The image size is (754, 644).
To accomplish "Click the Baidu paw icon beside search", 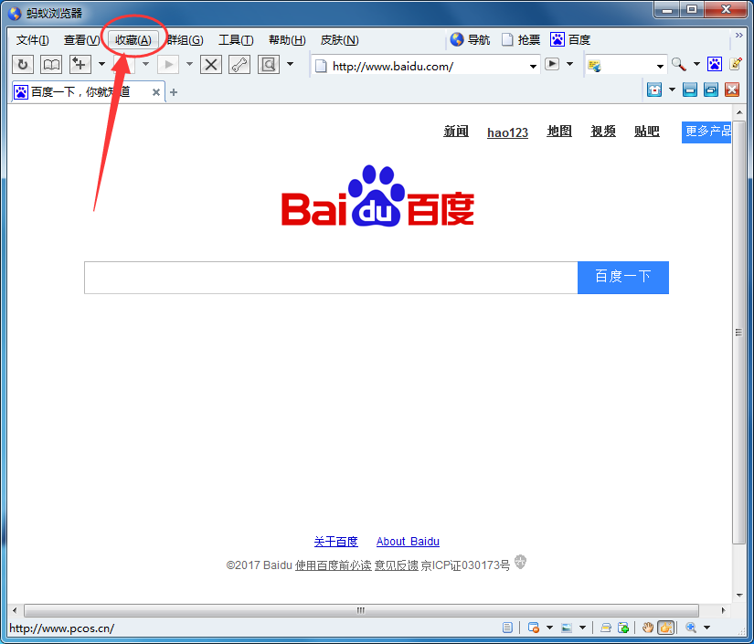I will [x=714, y=64].
